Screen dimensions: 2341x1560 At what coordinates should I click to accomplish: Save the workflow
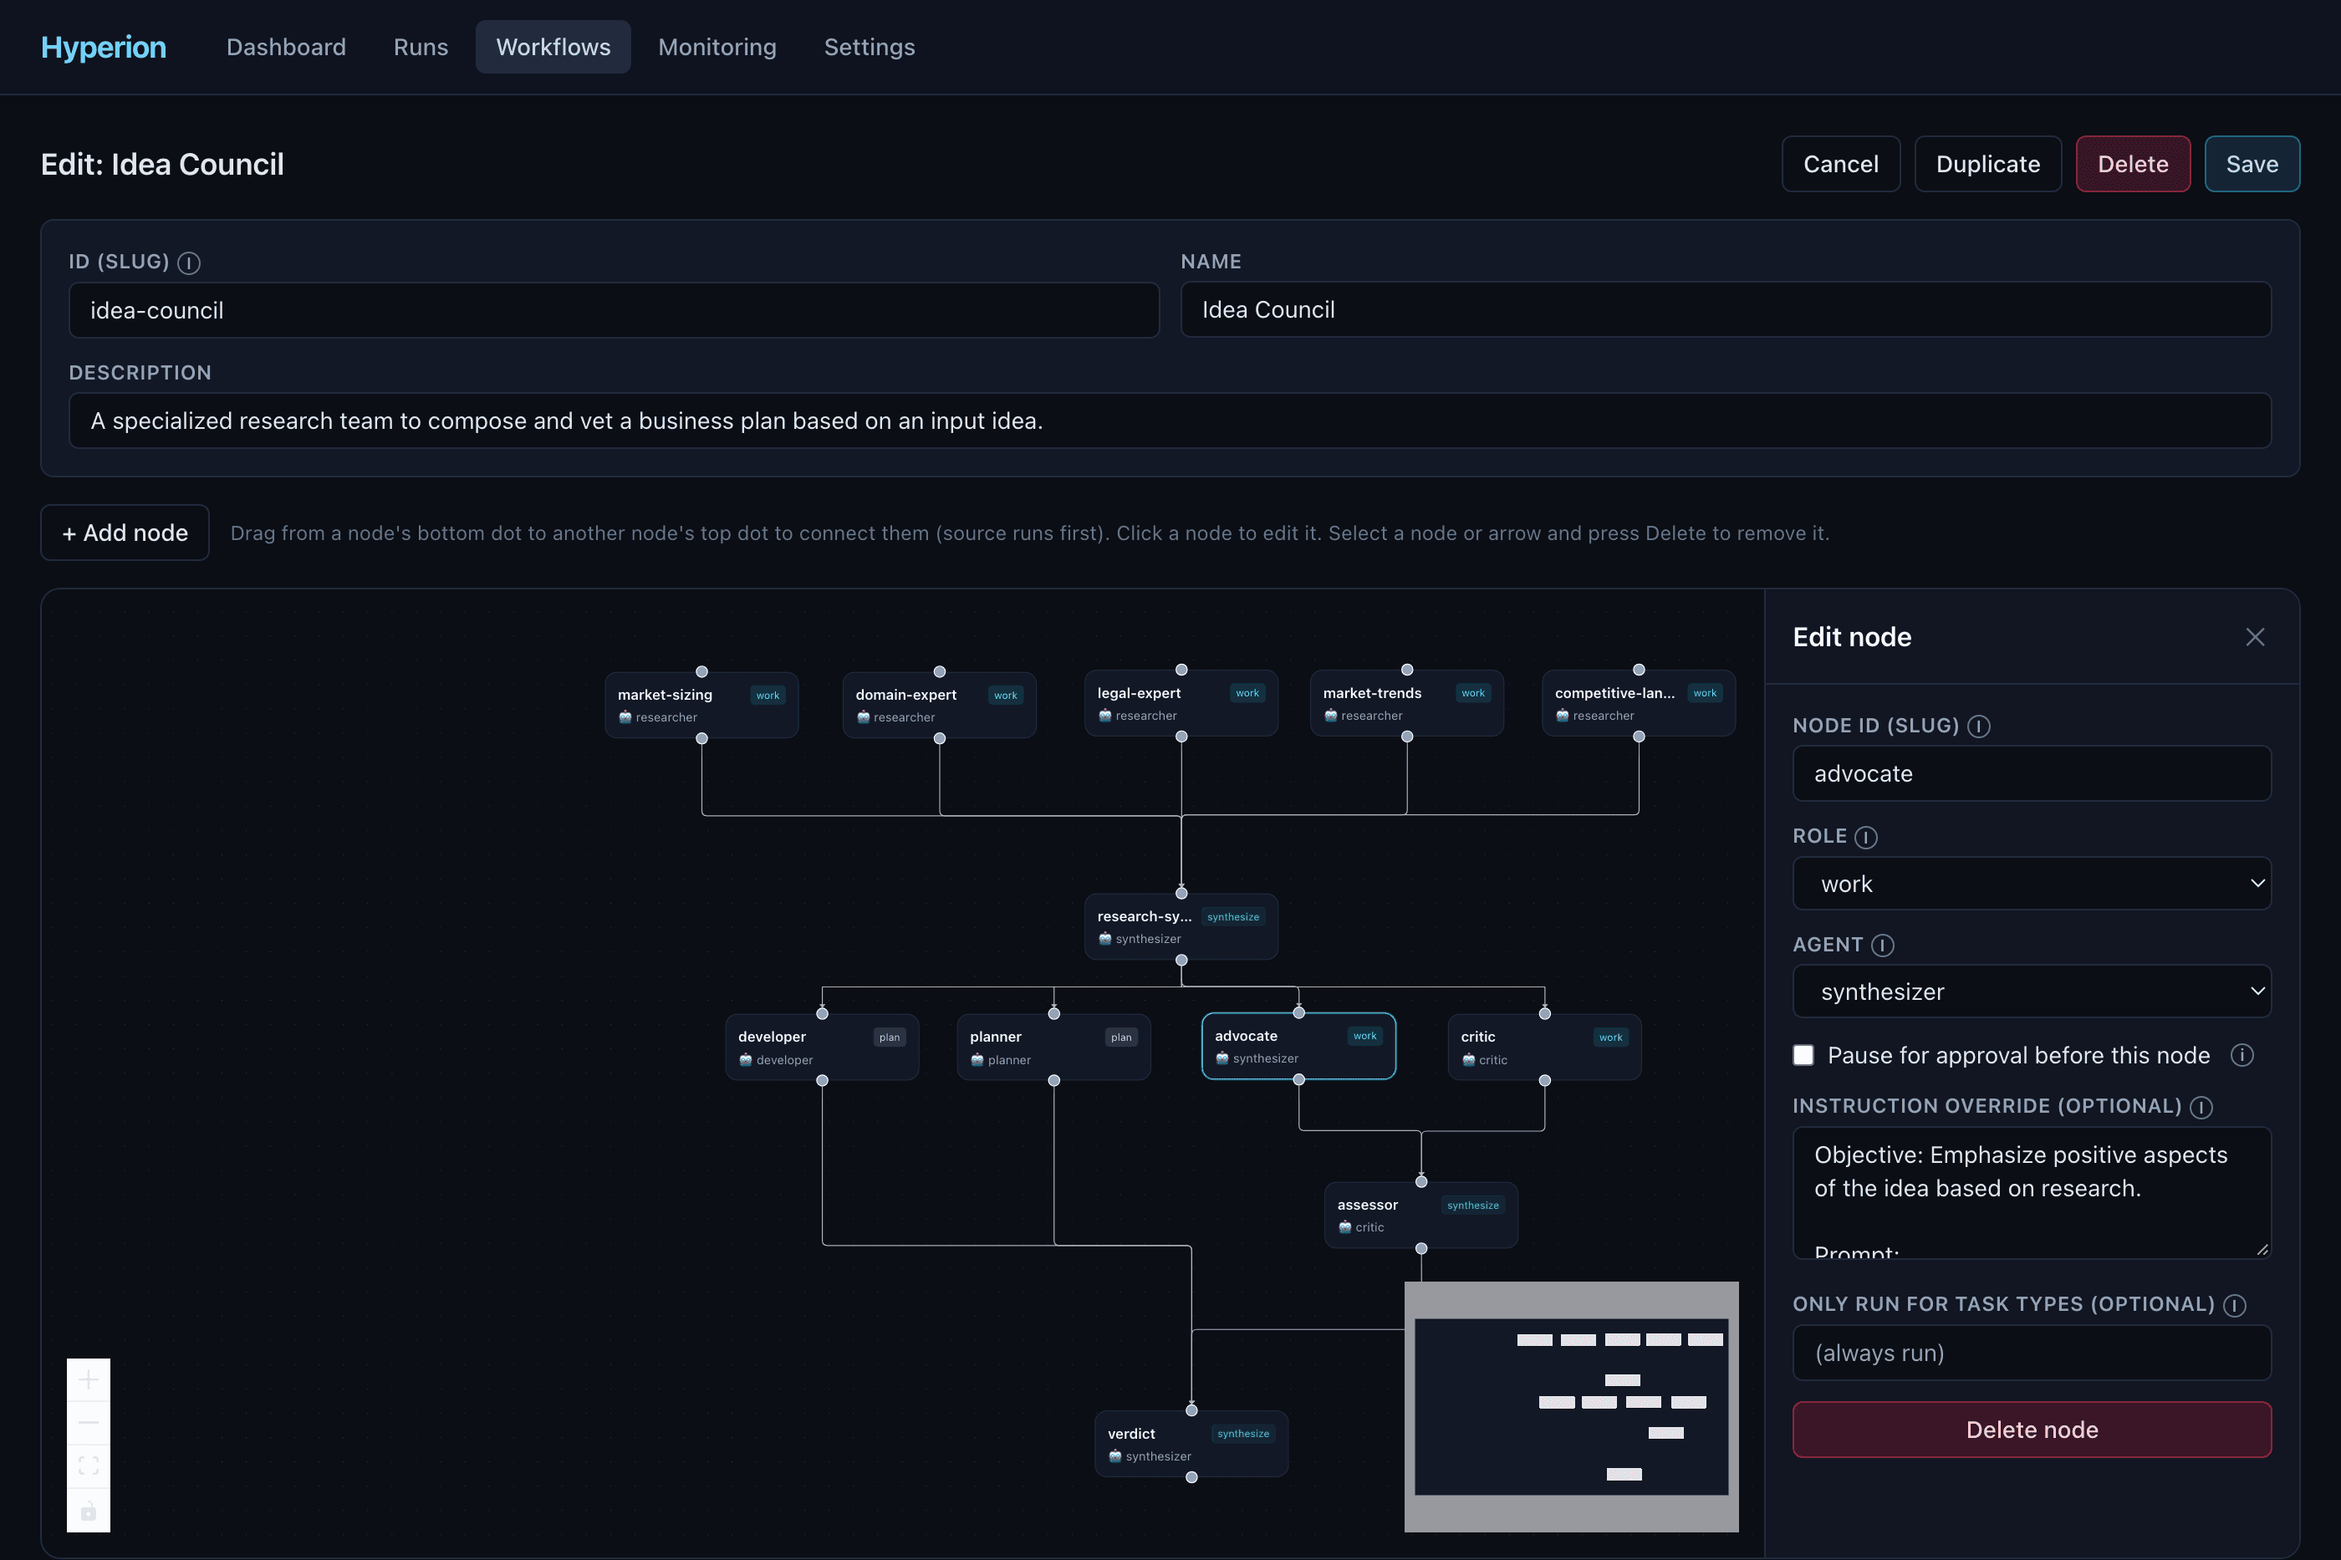tap(2252, 164)
